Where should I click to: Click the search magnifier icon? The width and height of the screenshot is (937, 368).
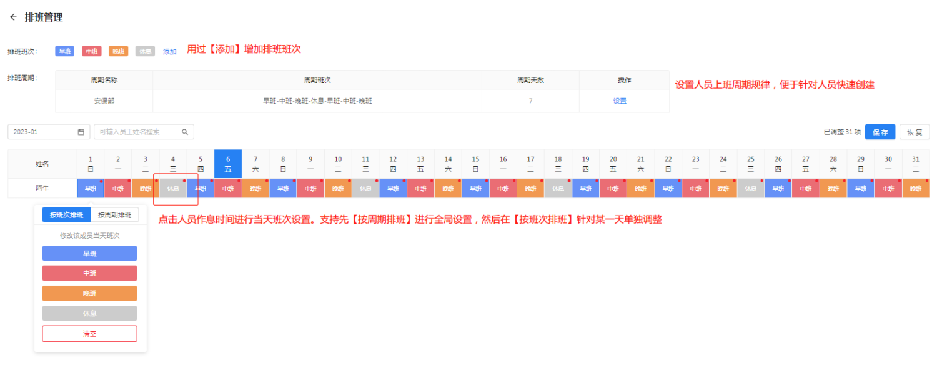(x=185, y=132)
